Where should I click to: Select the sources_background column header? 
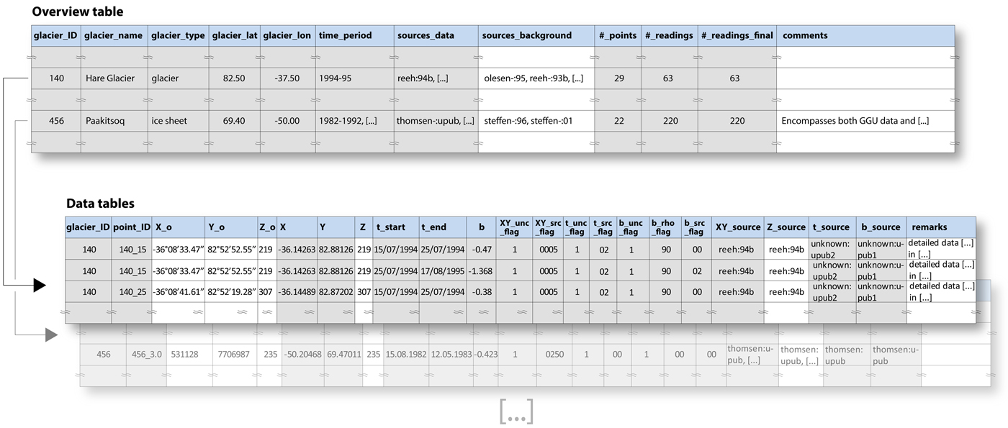526,35
